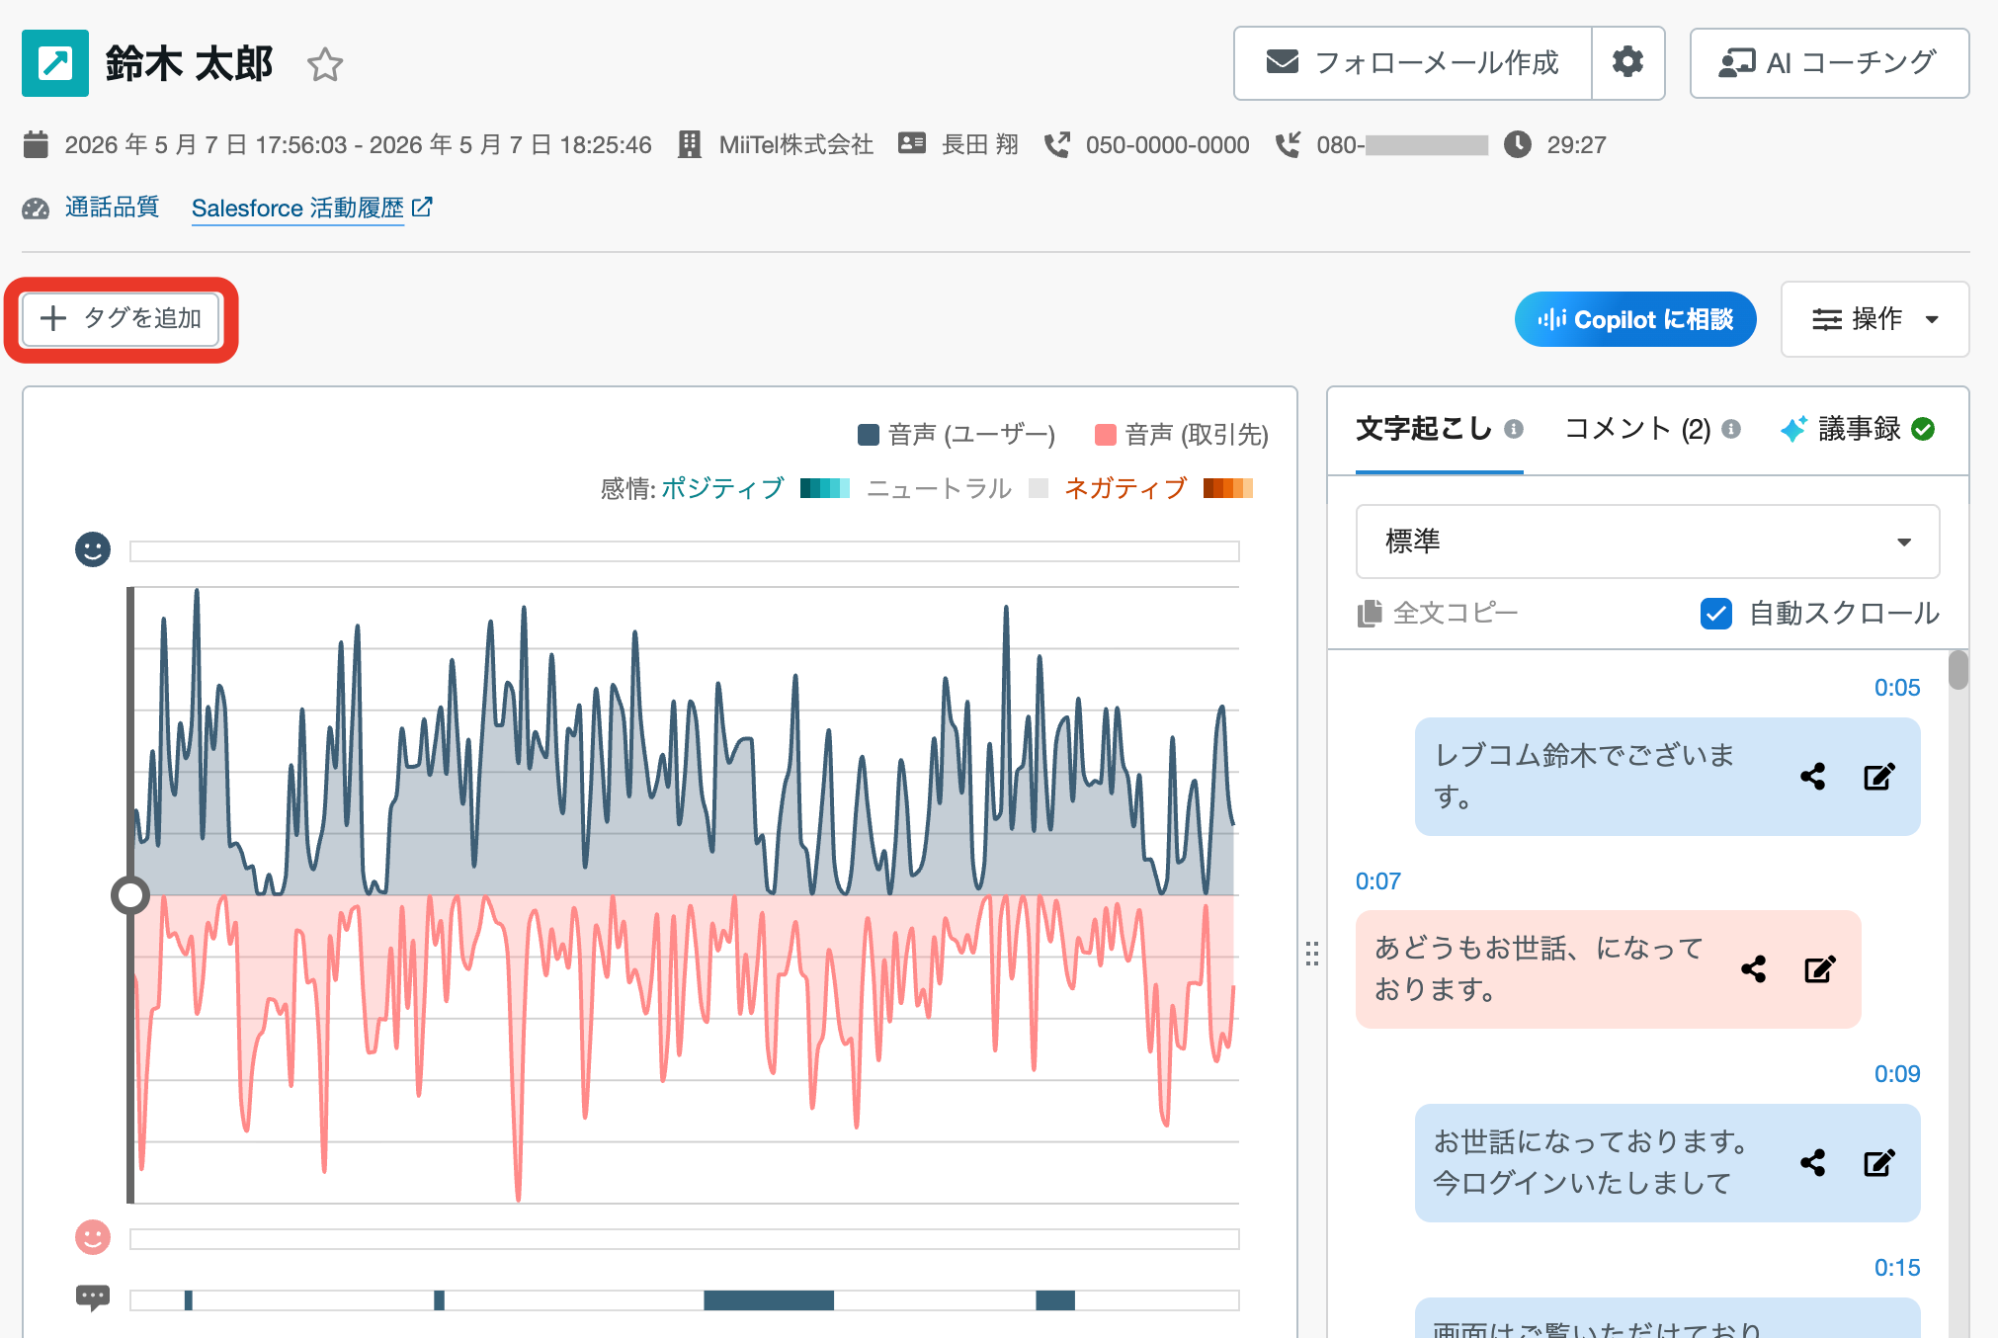Open the コメント (2) tab
1998x1338 pixels.
click(x=1637, y=429)
